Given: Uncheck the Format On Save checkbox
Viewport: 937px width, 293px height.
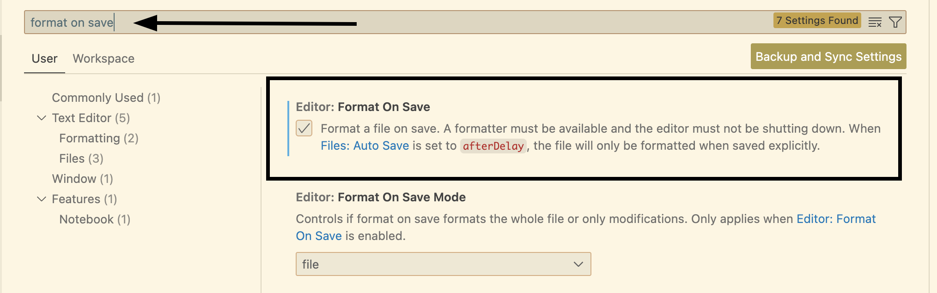Looking at the screenshot, I should (x=304, y=128).
